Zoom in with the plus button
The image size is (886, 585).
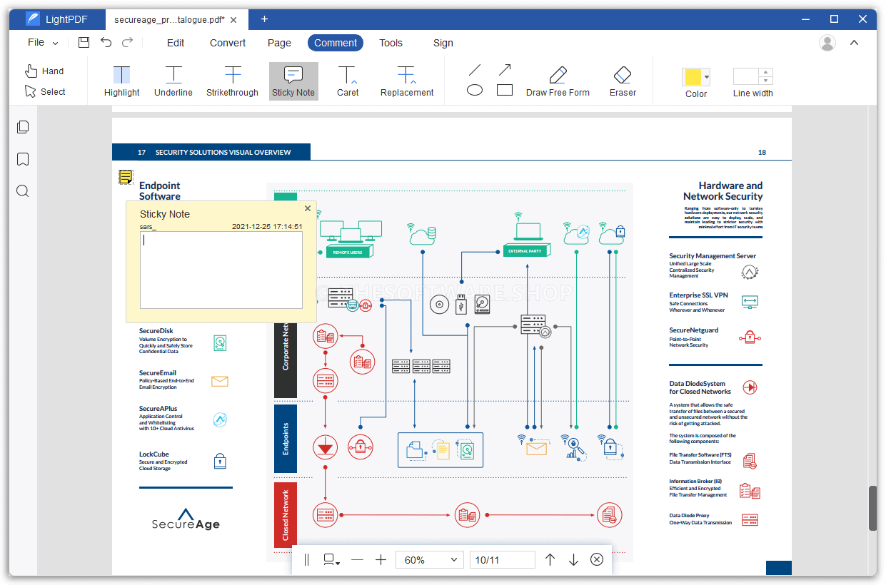coord(381,560)
